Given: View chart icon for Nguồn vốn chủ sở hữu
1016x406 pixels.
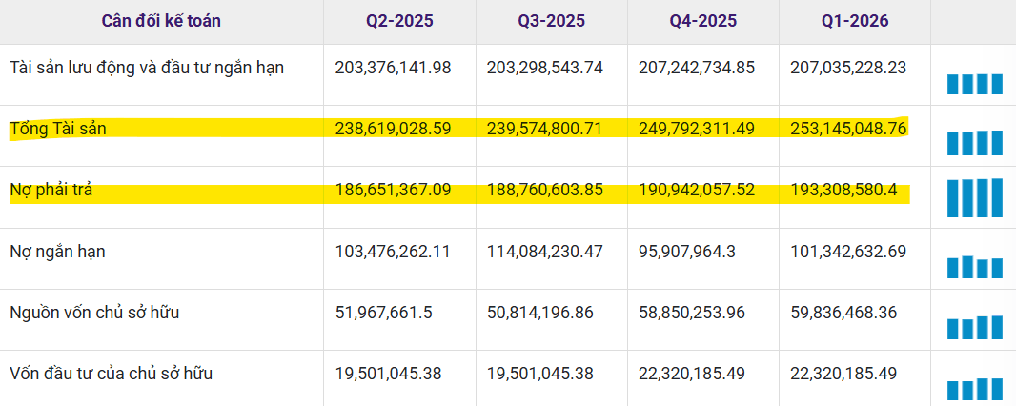Looking at the screenshot, I should click(x=974, y=328).
